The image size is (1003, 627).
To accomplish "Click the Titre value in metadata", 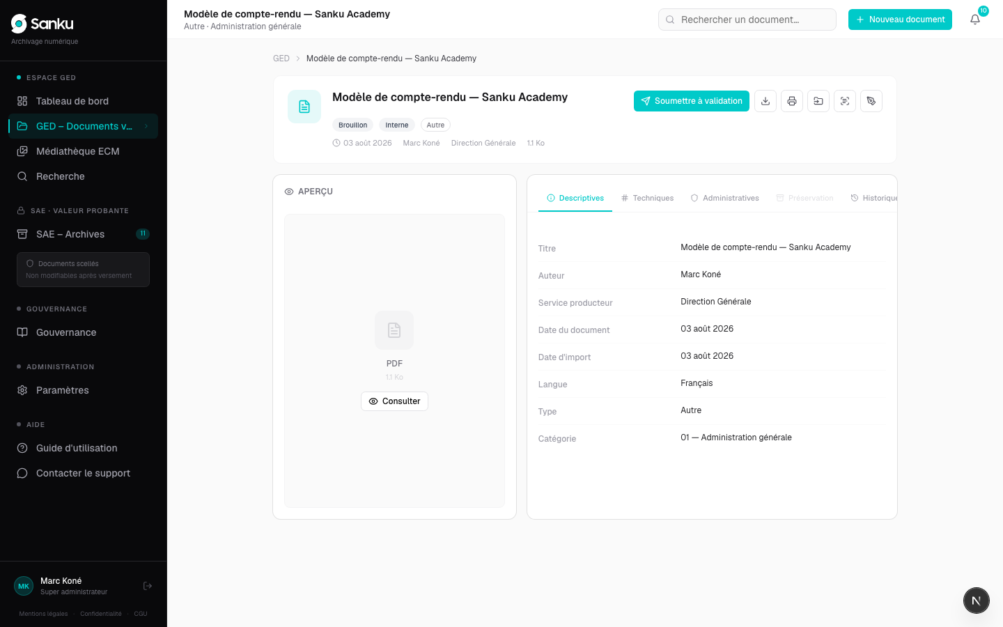I will 765,247.
